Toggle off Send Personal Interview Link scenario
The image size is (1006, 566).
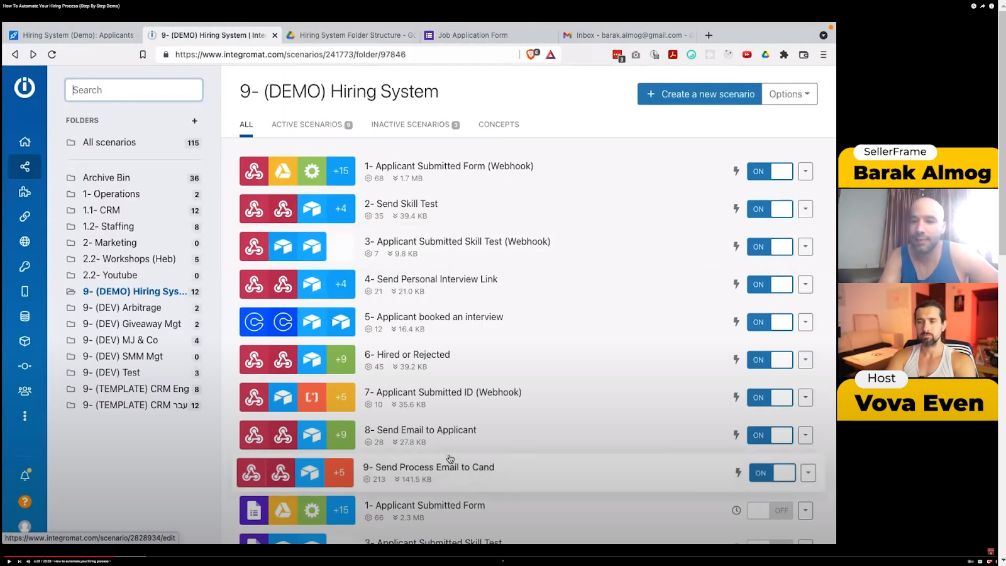pos(770,284)
